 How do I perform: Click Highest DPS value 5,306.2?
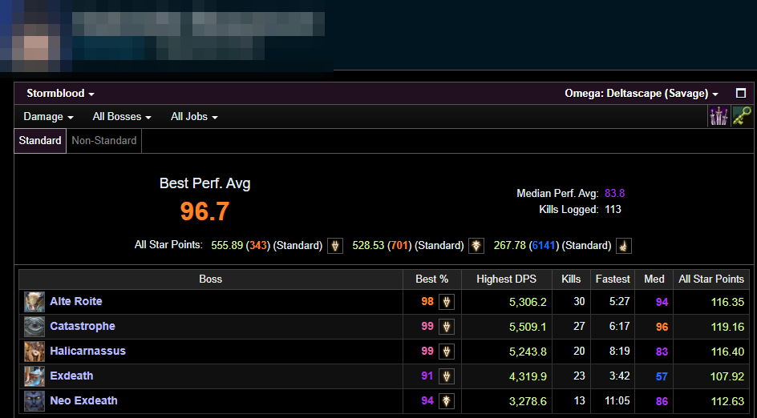(528, 303)
